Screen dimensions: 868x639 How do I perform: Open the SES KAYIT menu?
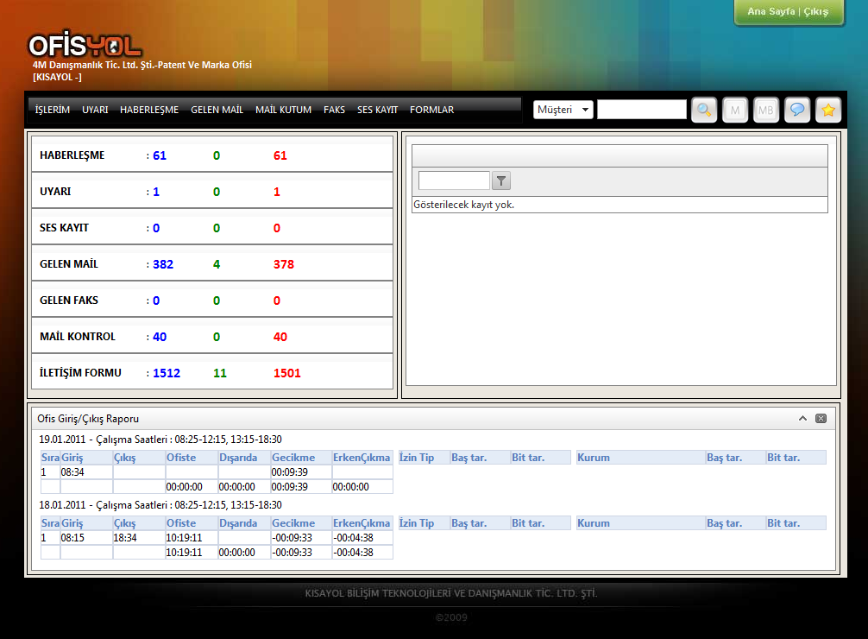click(377, 110)
